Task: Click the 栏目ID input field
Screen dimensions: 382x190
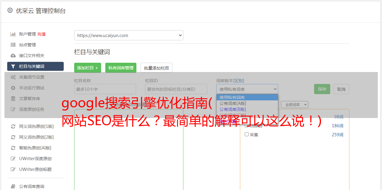Action: (x=176, y=89)
